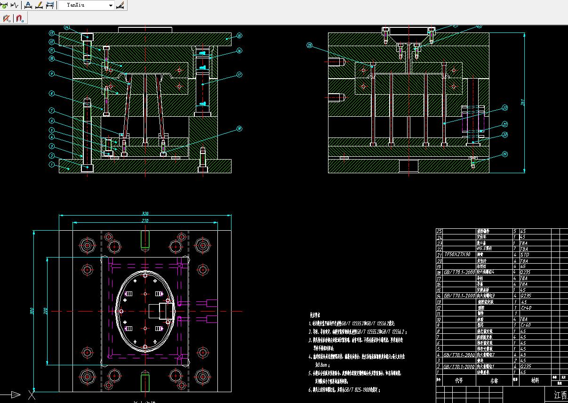Click the dimension edit pencil icon
This screenshot has width=568, height=403.
39,5
